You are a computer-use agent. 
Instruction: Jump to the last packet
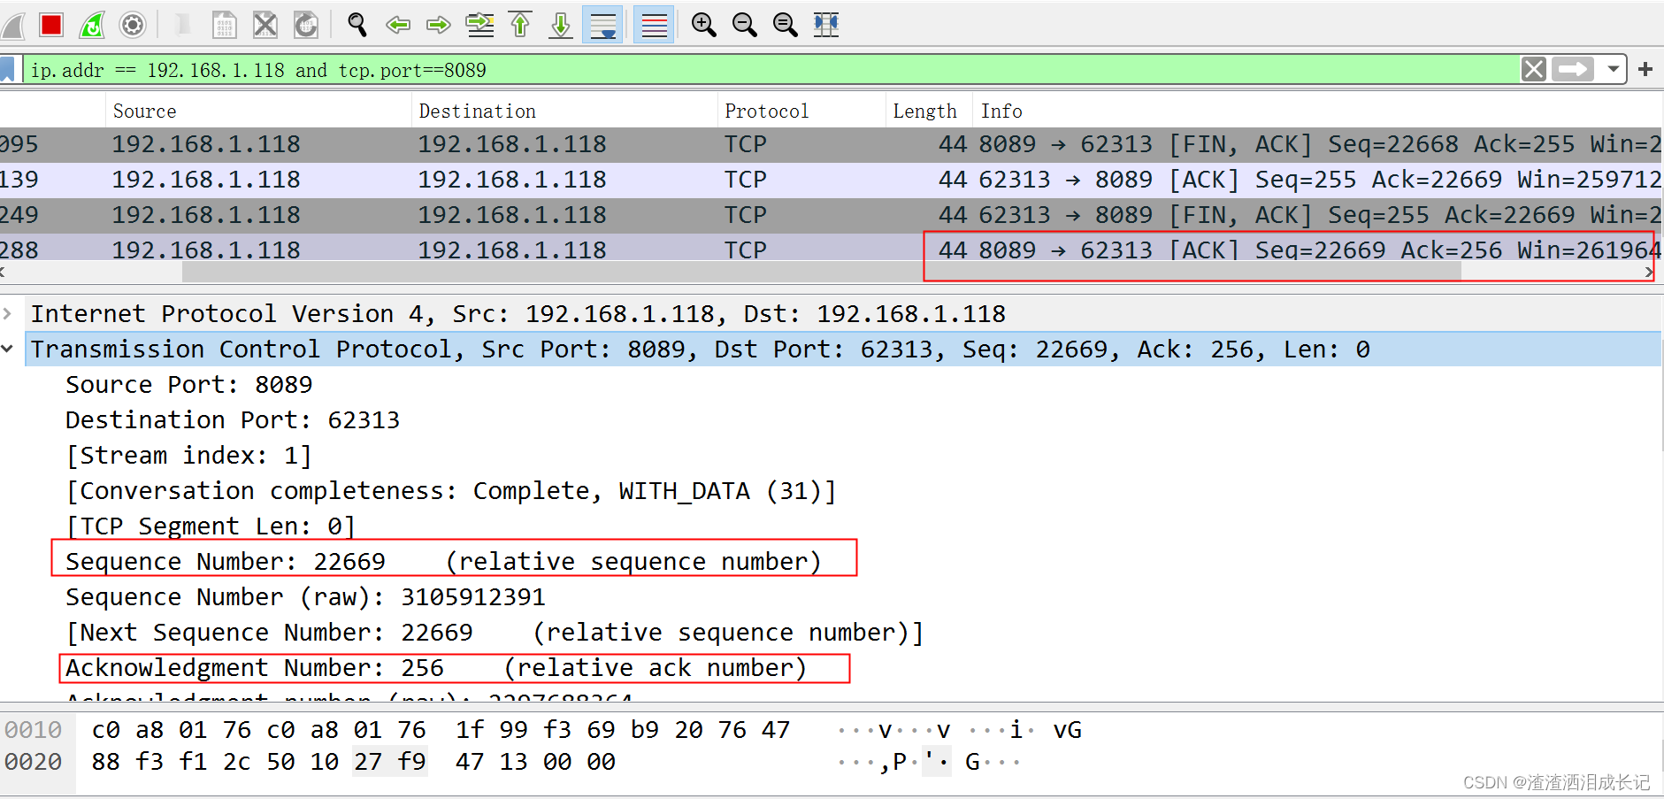click(x=561, y=25)
